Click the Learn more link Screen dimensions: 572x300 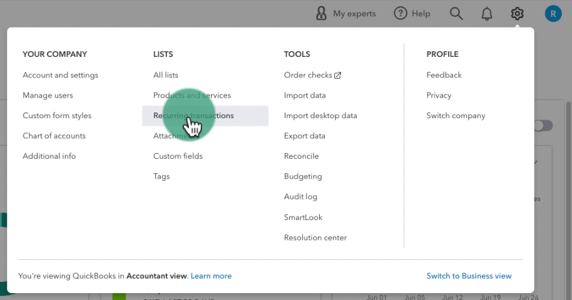coord(211,276)
